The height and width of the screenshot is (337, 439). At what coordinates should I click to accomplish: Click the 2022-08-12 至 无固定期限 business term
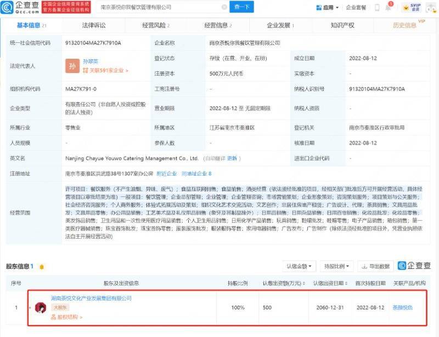point(240,109)
